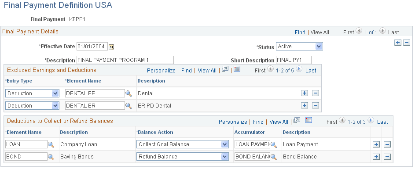
Task: Open Entry Type dropdown for DENTAL EE
Action: point(32,93)
